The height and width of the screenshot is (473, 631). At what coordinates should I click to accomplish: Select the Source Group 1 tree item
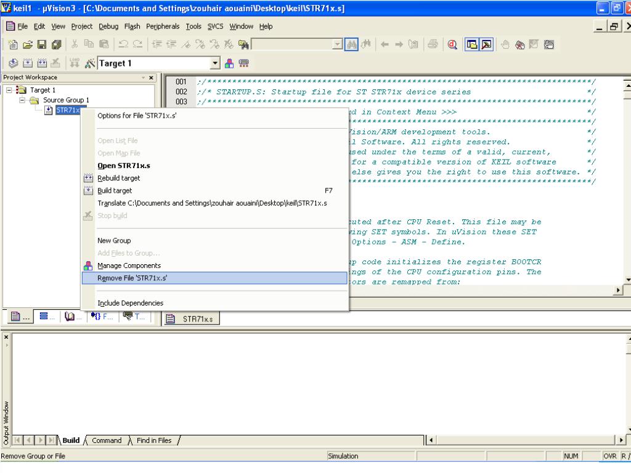click(66, 100)
